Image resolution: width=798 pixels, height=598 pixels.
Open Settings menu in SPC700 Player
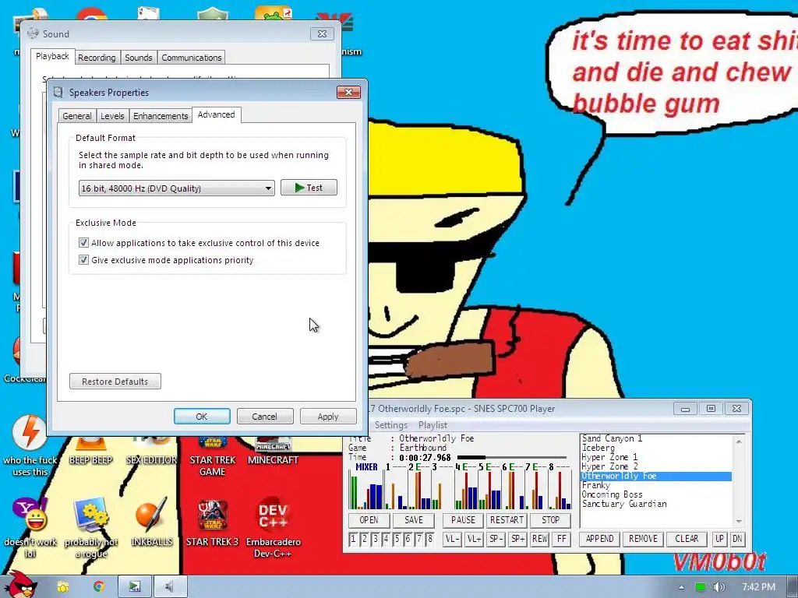pyautogui.click(x=391, y=425)
